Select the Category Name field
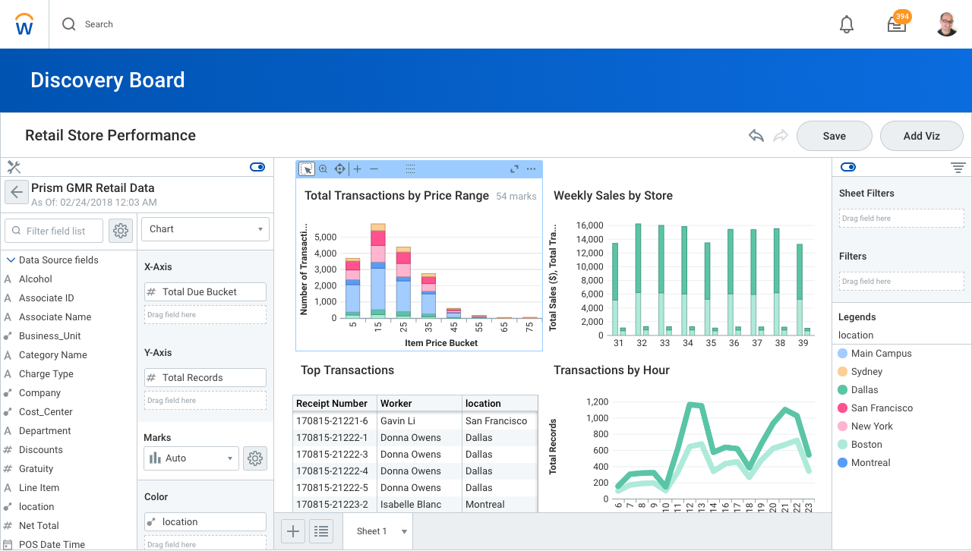Viewport: 972px width, 551px height. click(x=53, y=355)
